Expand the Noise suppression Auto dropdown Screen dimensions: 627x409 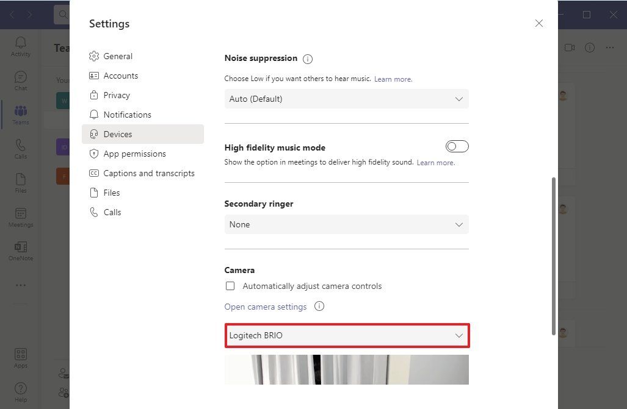point(346,99)
